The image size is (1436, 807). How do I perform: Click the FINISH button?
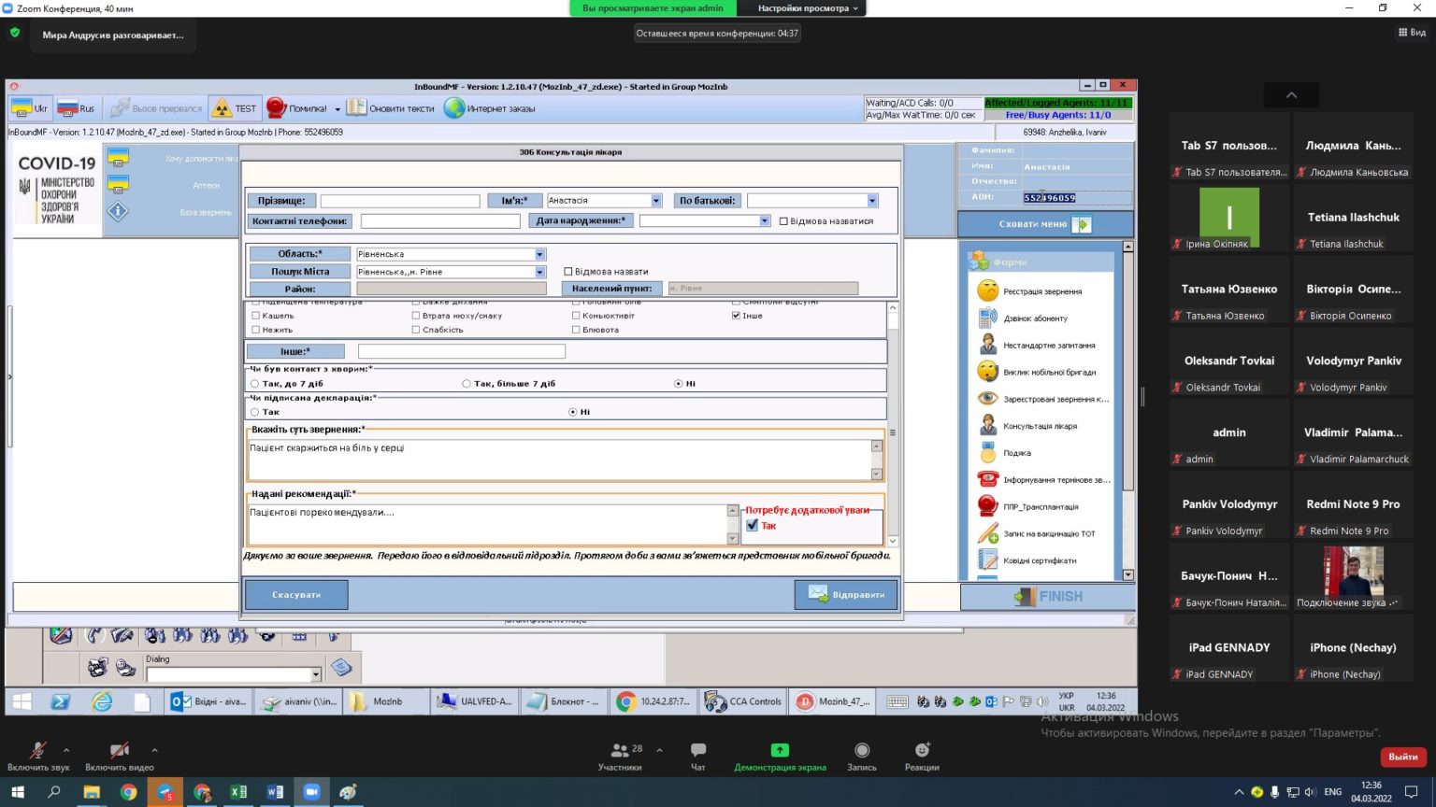pos(1047,597)
